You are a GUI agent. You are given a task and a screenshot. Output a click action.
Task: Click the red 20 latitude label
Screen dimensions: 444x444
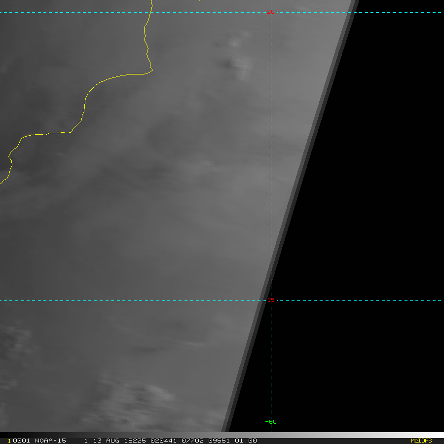coord(270,11)
